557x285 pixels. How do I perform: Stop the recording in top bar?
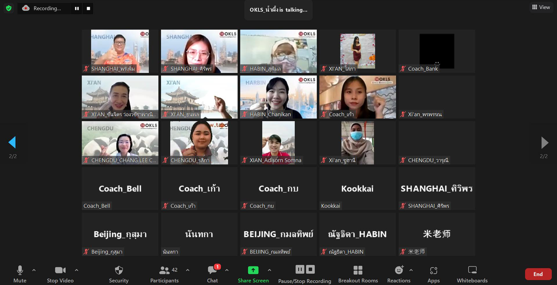tap(88, 8)
